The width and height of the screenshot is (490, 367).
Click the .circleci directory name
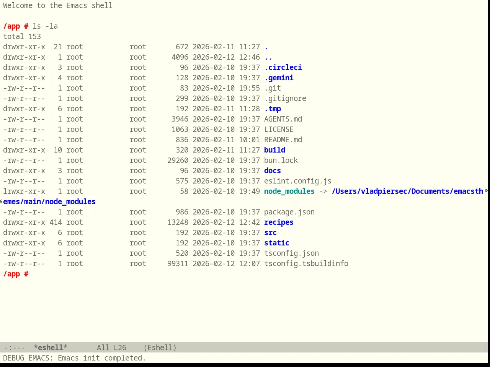point(283,68)
